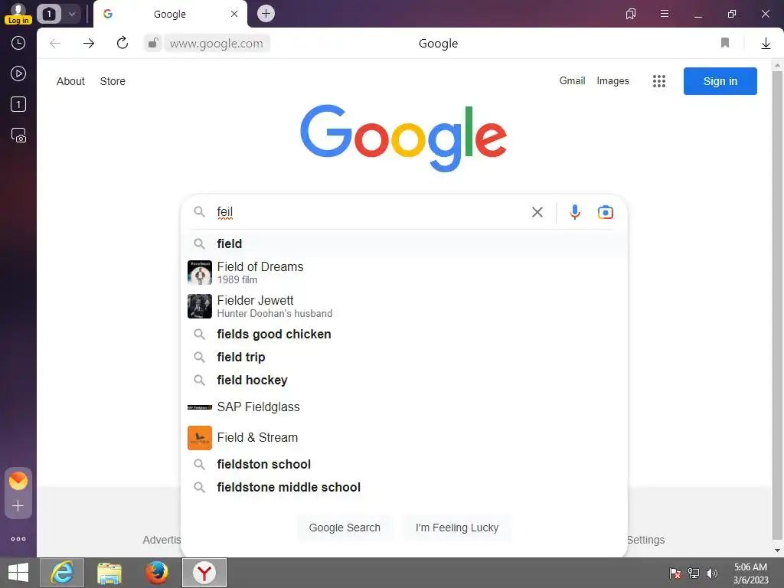The width and height of the screenshot is (784, 588).
Task: Open the browser hamburger menu
Action: click(664, 14)
